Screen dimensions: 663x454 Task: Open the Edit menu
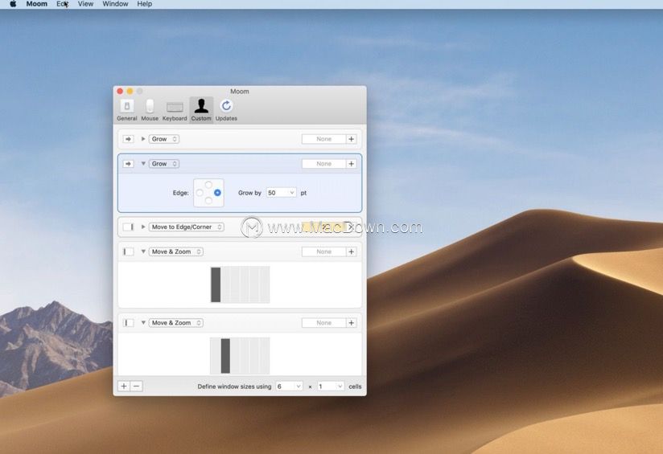[x=63, y=4]
